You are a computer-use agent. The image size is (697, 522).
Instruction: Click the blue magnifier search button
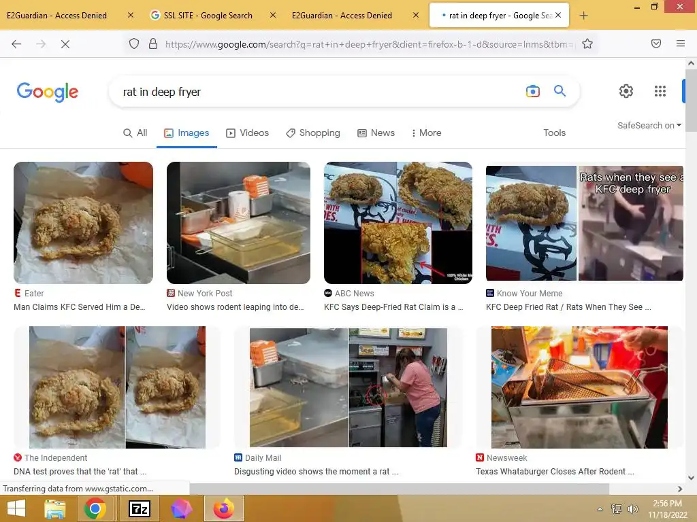click(x=560, y=91)
